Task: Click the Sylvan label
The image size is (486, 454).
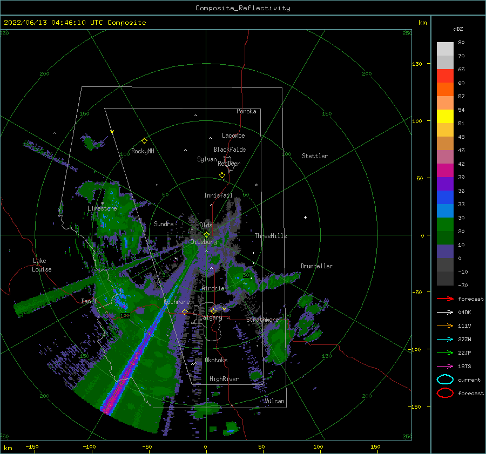Action: pyautogui.click(x=207, y=159)
